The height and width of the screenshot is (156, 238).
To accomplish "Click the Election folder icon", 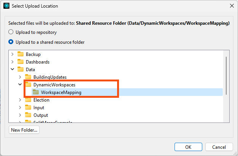I will [x=28, y=100].
